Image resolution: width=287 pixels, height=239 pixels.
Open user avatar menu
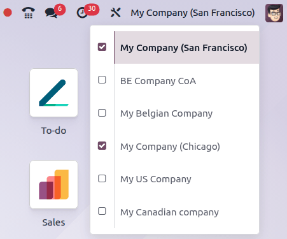click(274, 13)
